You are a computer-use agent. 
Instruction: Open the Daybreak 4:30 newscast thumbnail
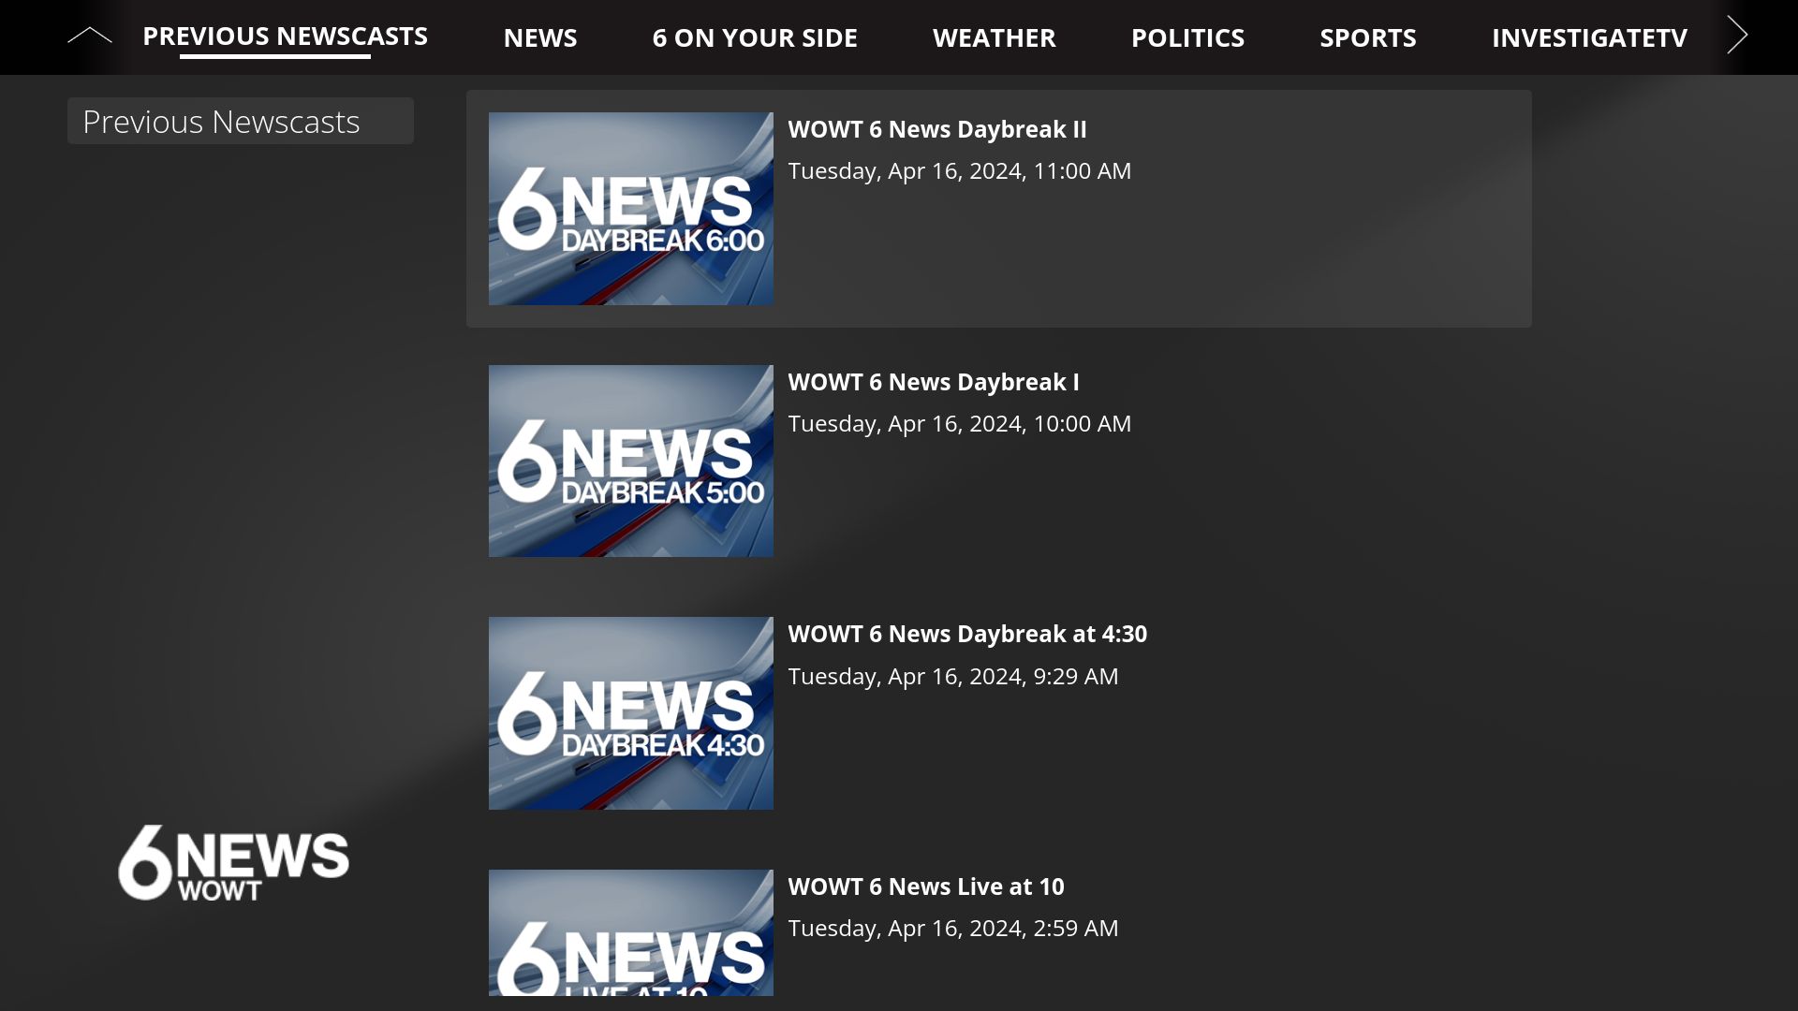(x=630, y=712)
